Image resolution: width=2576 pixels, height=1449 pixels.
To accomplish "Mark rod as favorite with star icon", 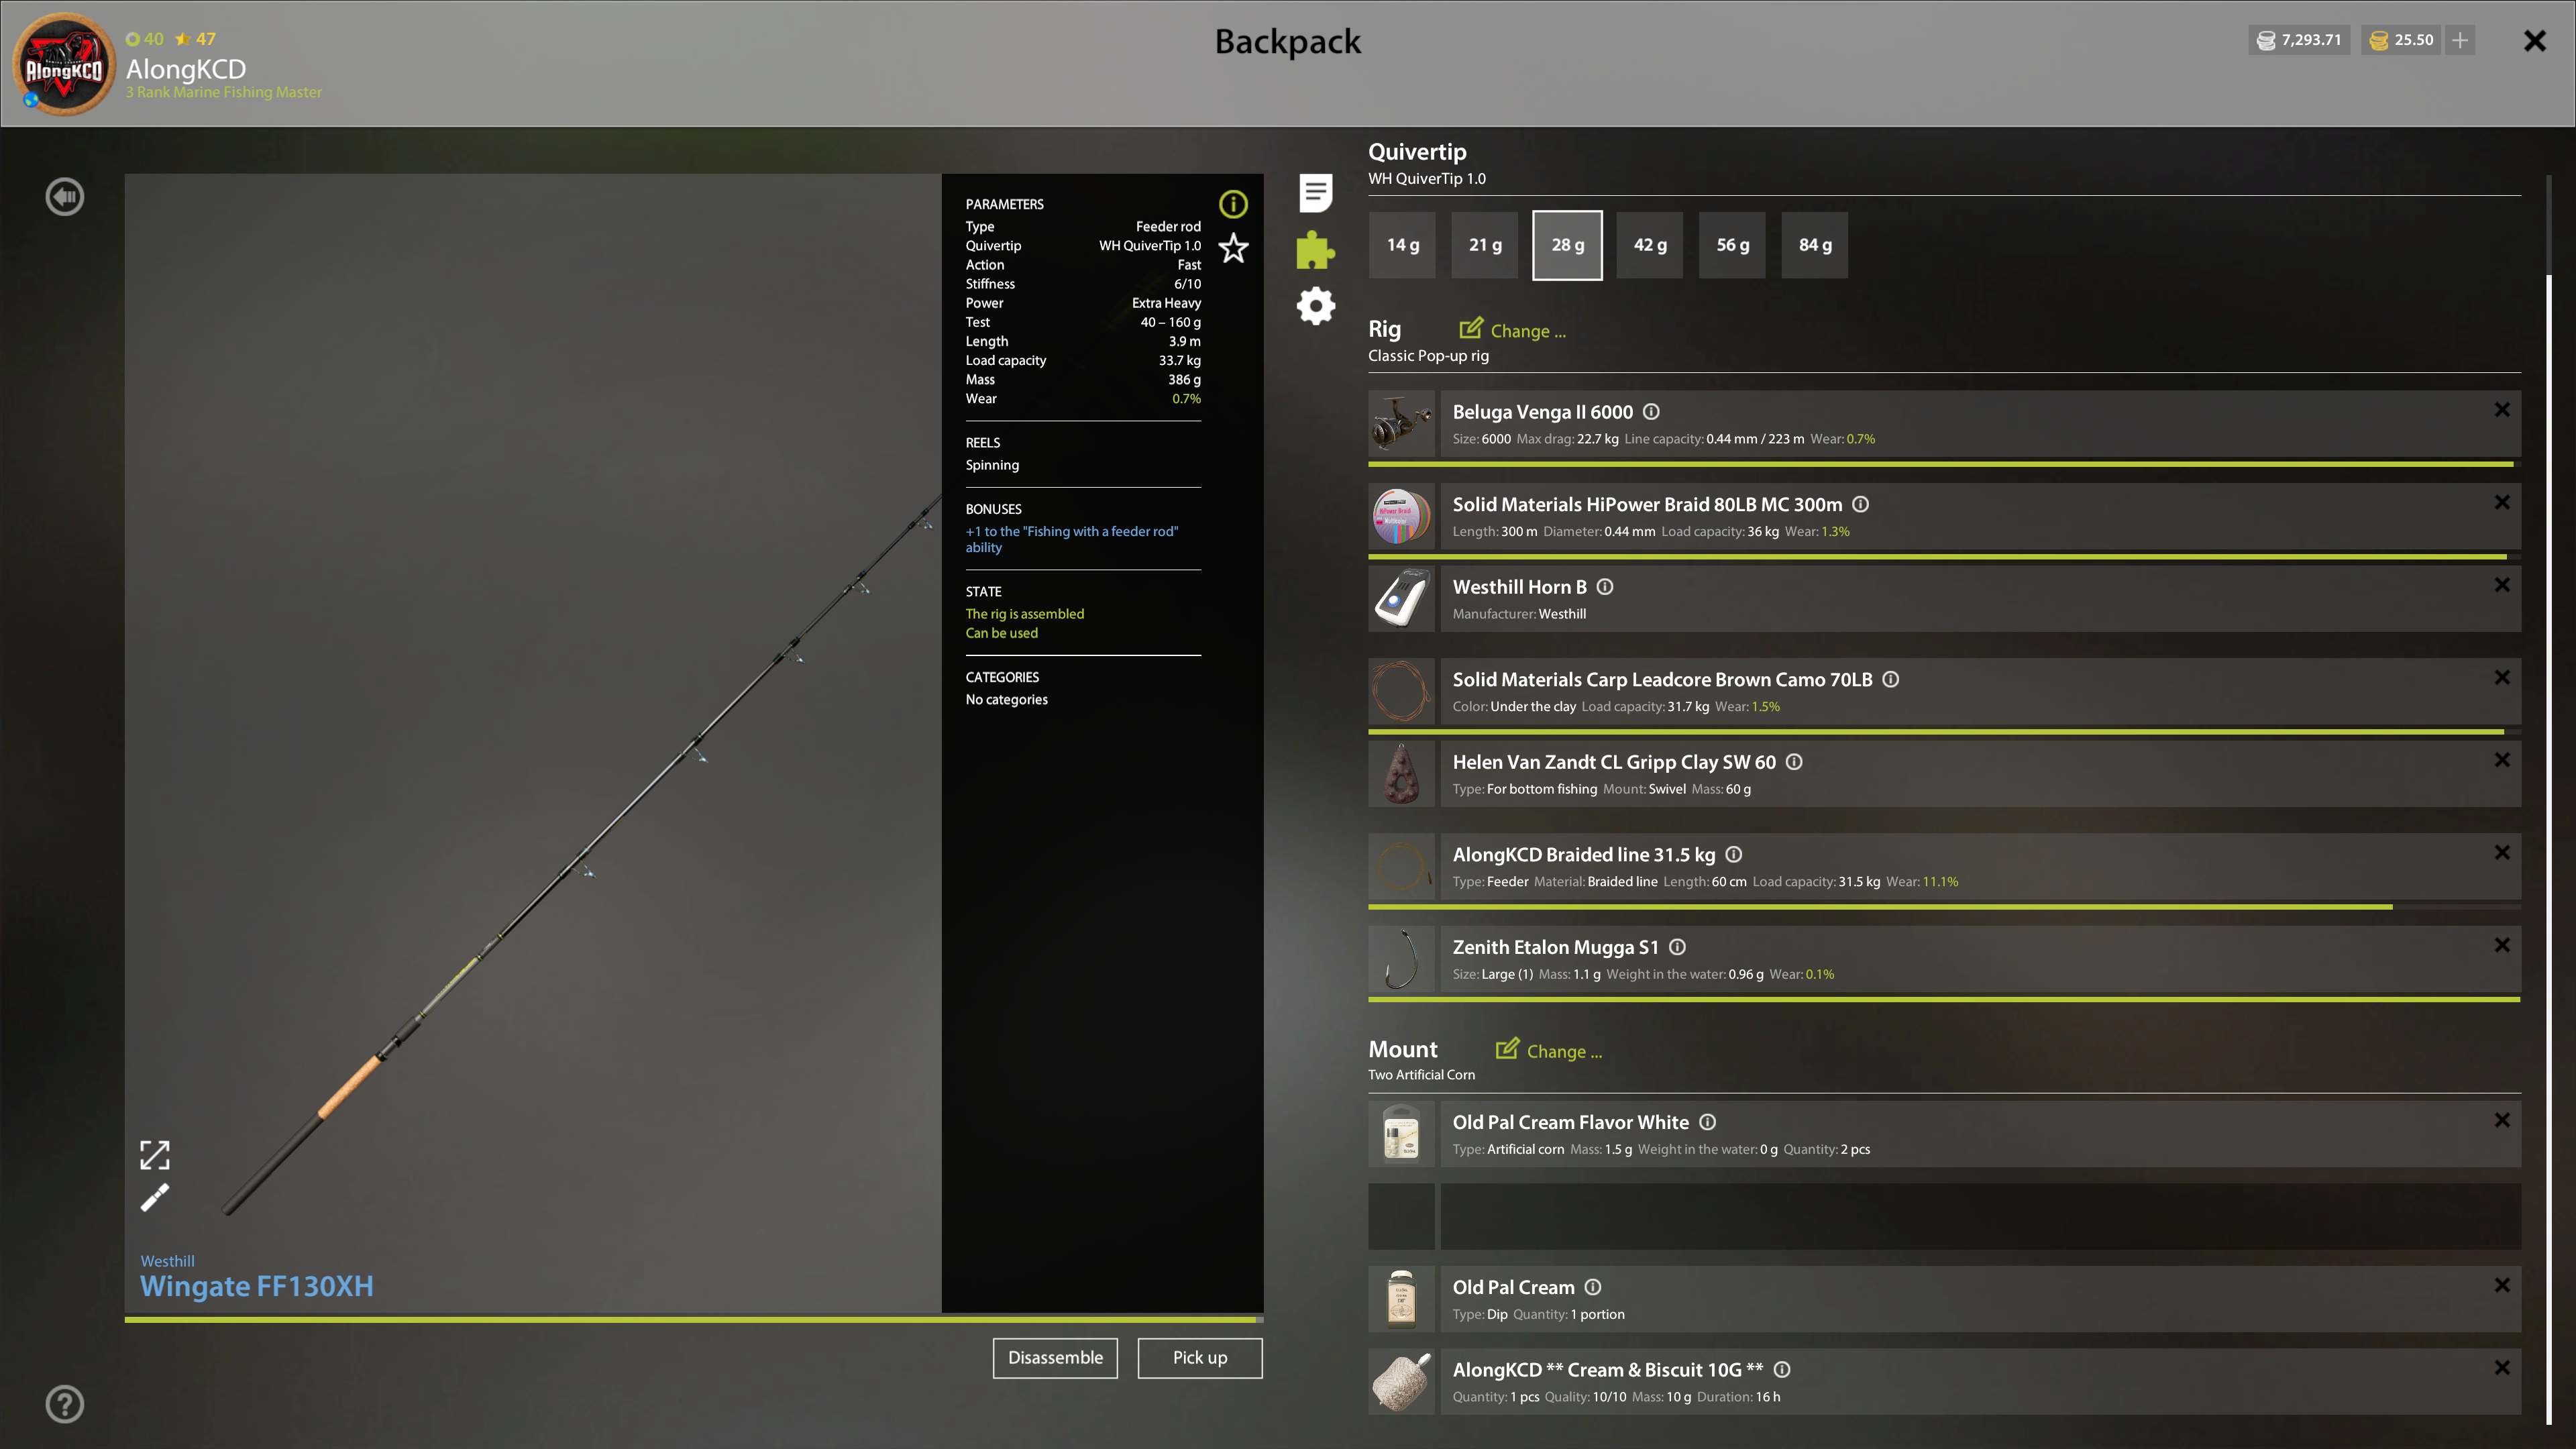I will [x=1233, y=248].
